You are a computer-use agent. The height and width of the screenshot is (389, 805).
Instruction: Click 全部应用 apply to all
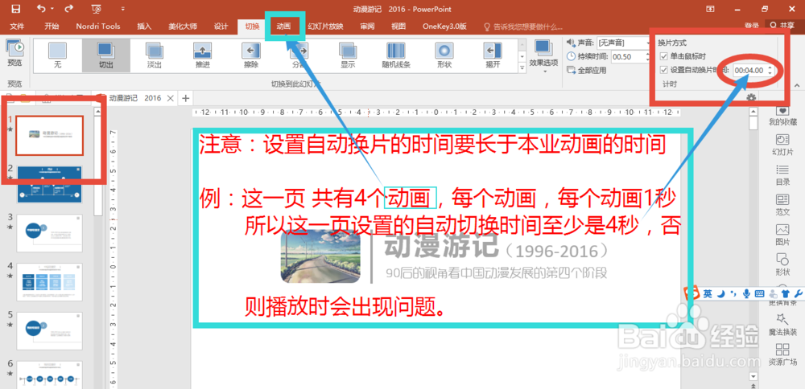tap(587, 70)
